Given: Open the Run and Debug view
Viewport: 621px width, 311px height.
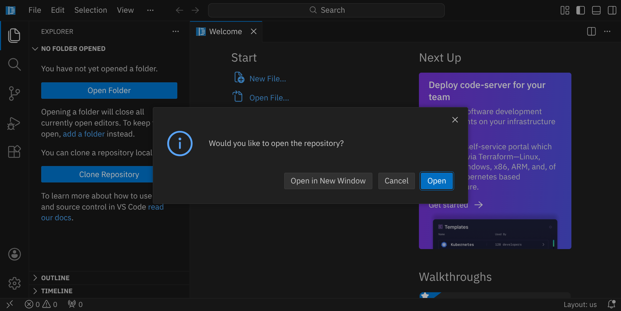Looking at the screenshot, I should click(14, 123).
